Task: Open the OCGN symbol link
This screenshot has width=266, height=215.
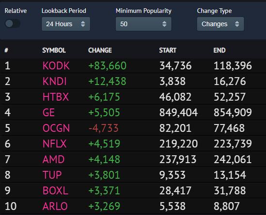Action: [x=56, y=128]
